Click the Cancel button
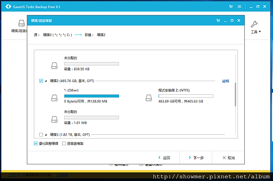The height and width of the screenshot is (181, 273). click(x=228, y=158)
